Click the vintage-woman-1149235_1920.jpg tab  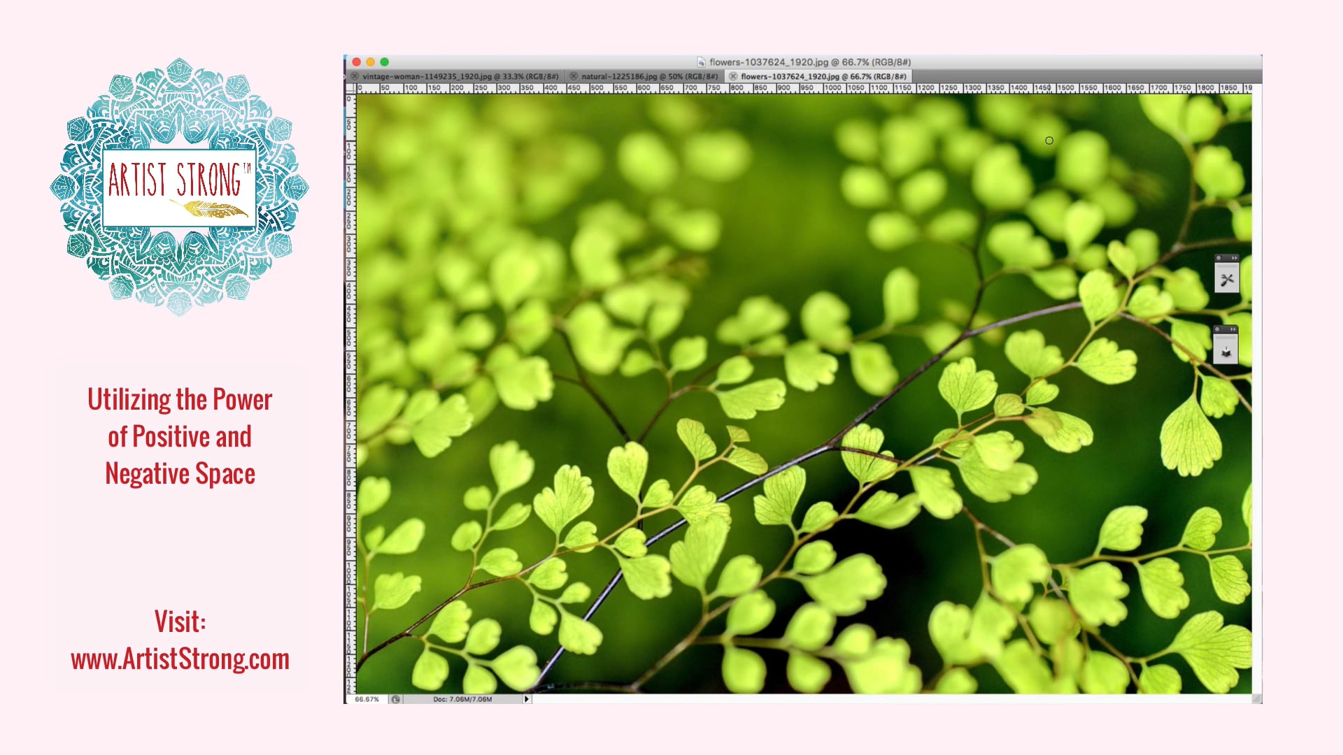pyautogui.click(x=453, y=75)
